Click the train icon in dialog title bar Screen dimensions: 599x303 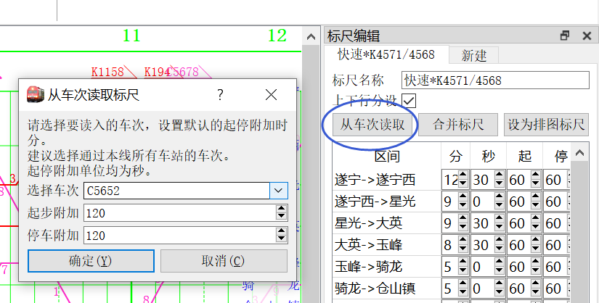click(35, 94)
